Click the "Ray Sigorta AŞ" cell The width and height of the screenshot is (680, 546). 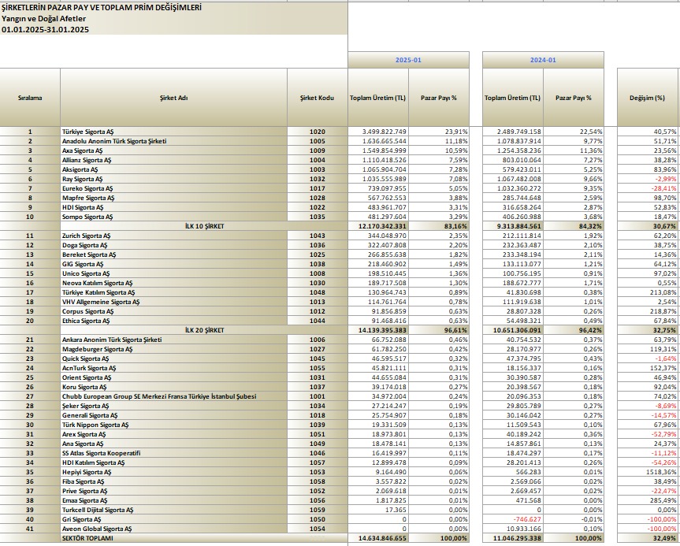click(x=173, y=179)
